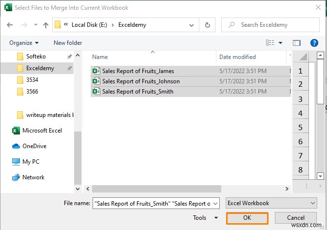
Task: Open the Organize menu
Action: [23, 43]
